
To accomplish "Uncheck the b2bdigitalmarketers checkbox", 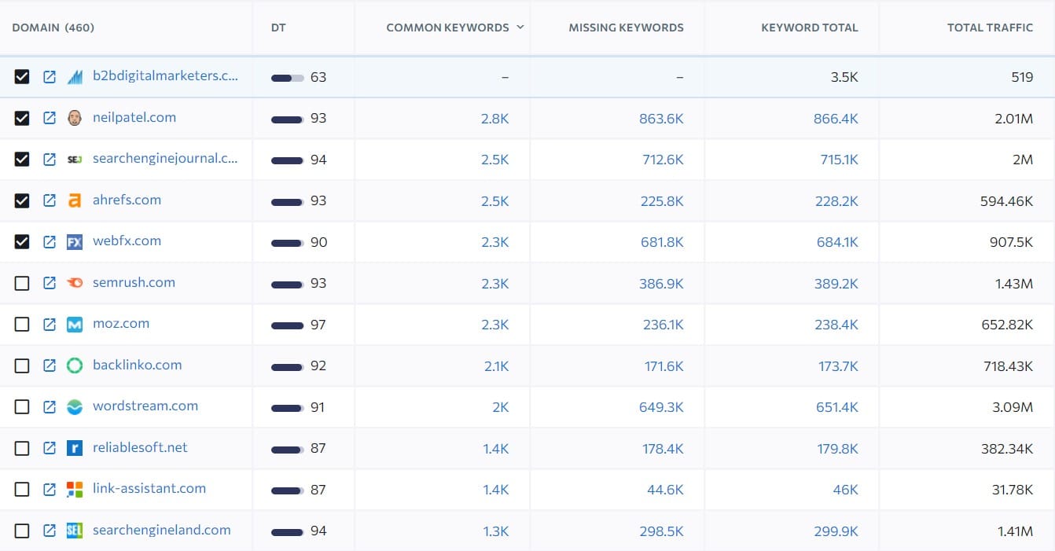I will coord(22,77).
